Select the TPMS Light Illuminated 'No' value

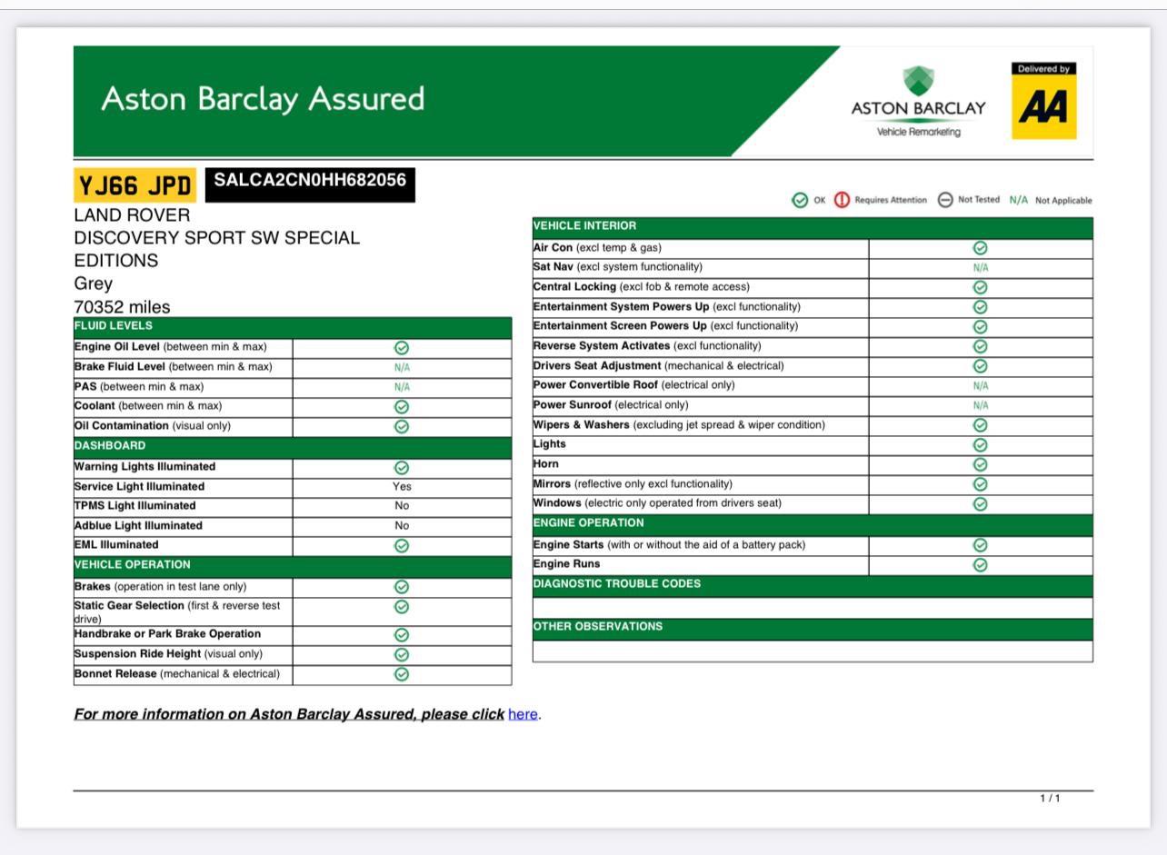click(402, 506)
